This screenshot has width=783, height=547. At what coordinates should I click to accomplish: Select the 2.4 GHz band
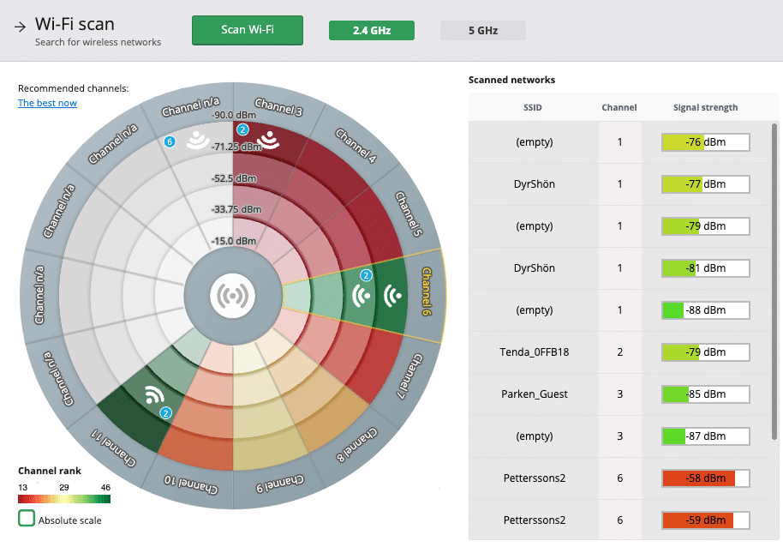371,31
